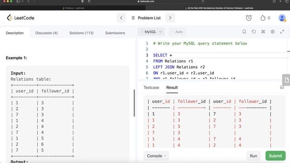290x163 pixels.
Task: Open the Discussion (4) tab
Action: (46, 33)
